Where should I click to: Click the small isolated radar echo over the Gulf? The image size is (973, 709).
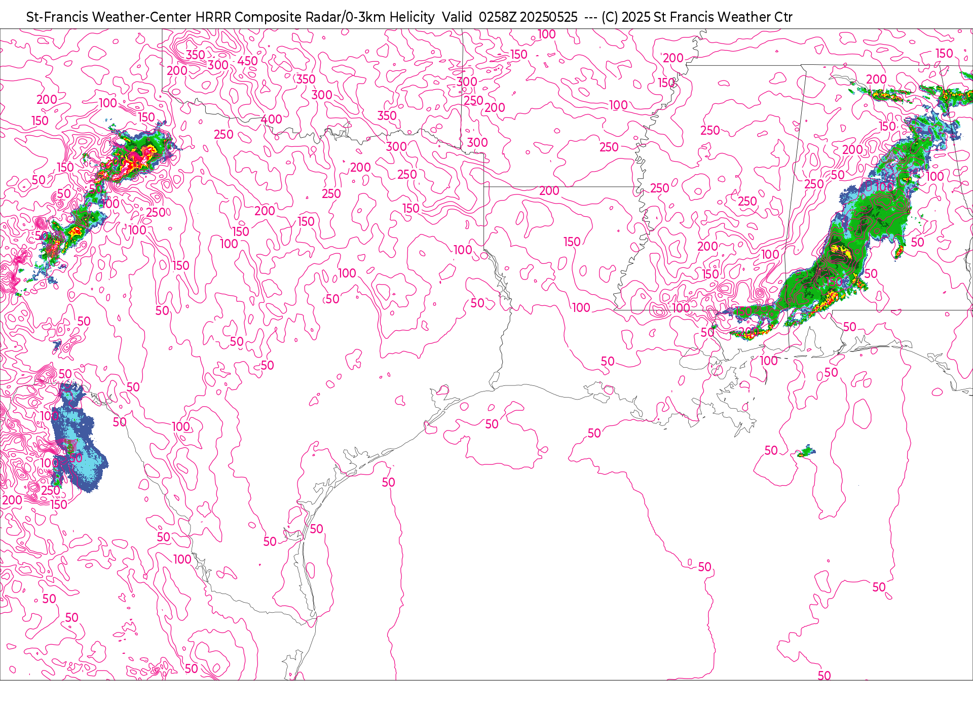coord(806,451)
